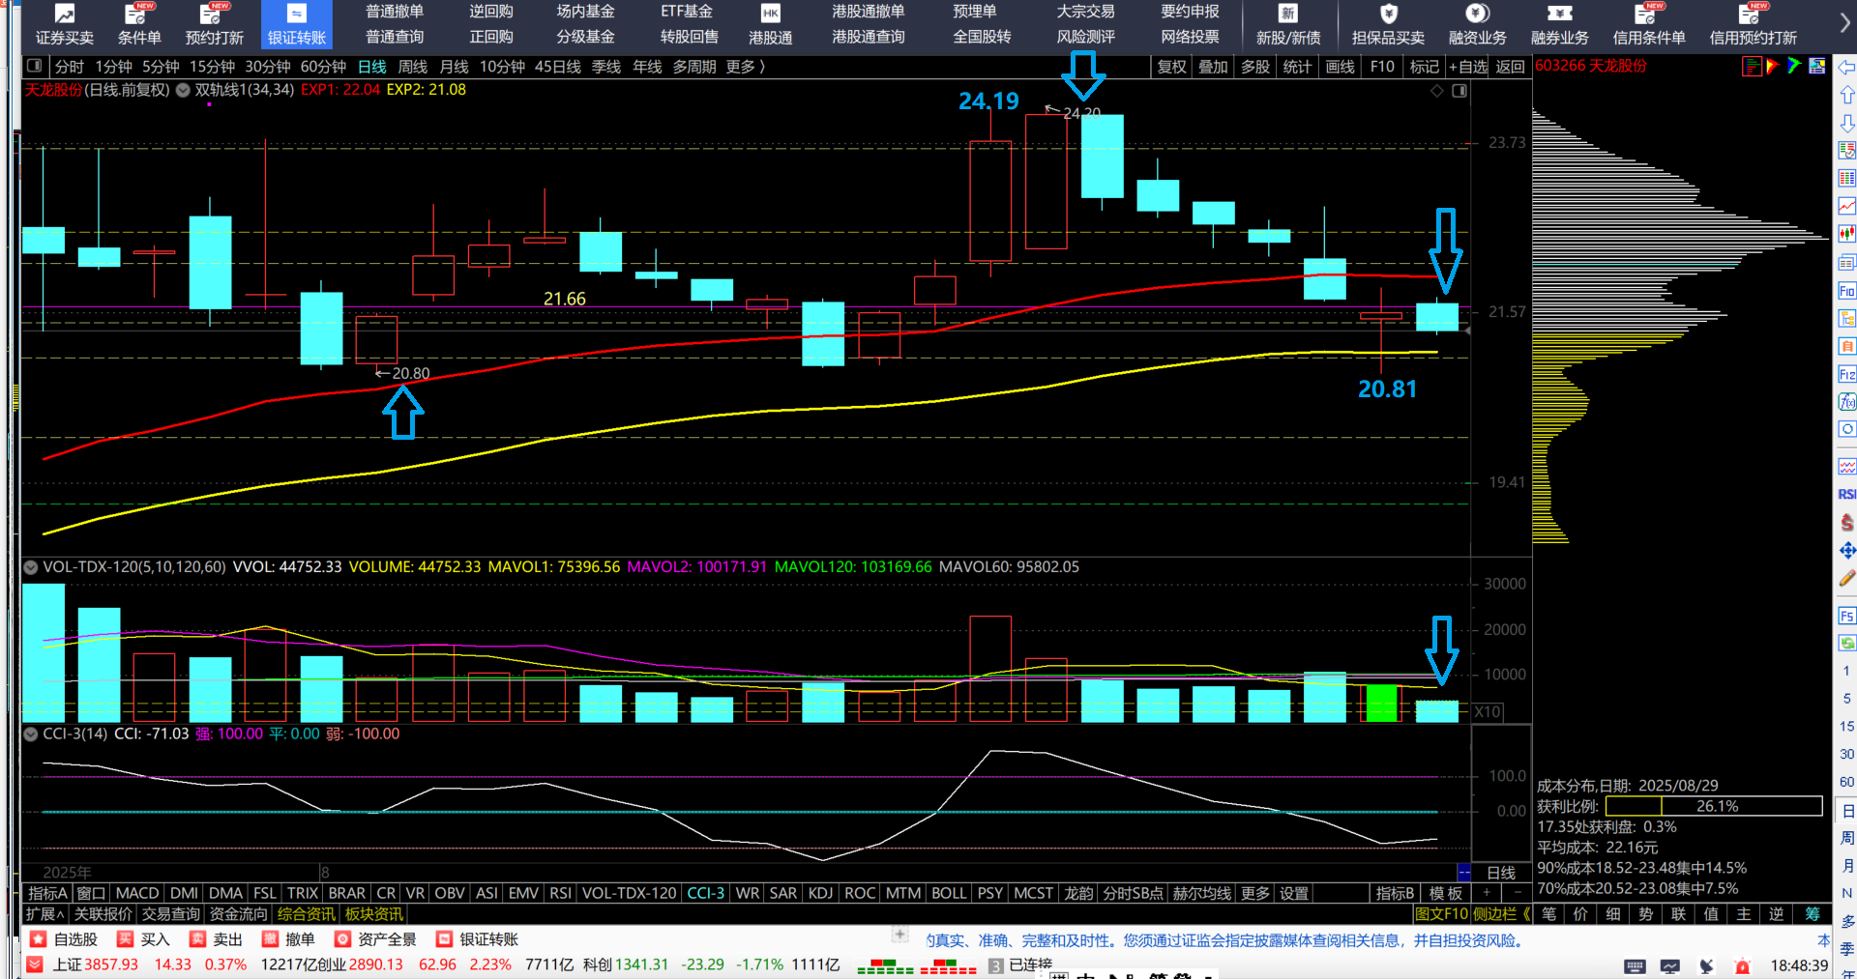
Task: Click the chip distribution chart icon
Action: coord(1751,66)
